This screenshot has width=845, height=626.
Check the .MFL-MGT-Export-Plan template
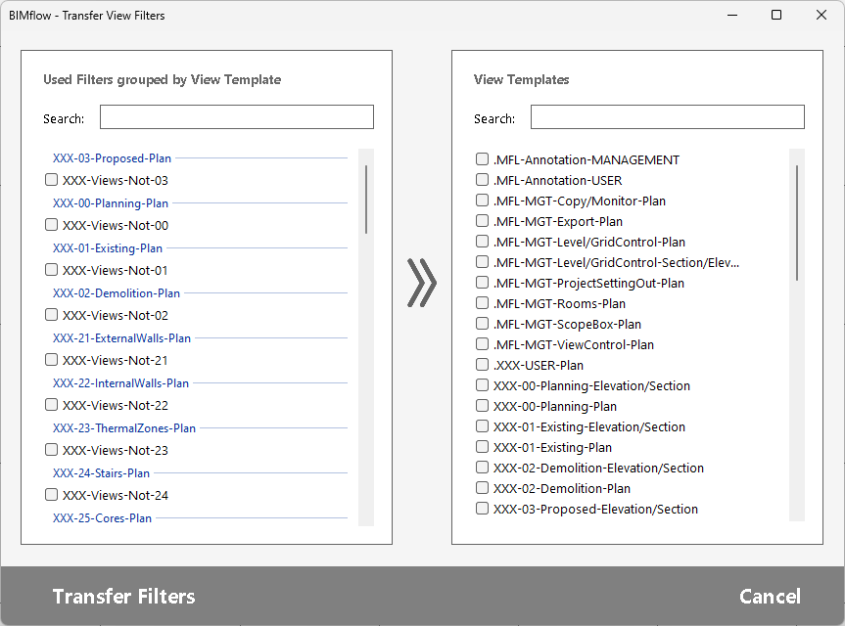point(483,221)
